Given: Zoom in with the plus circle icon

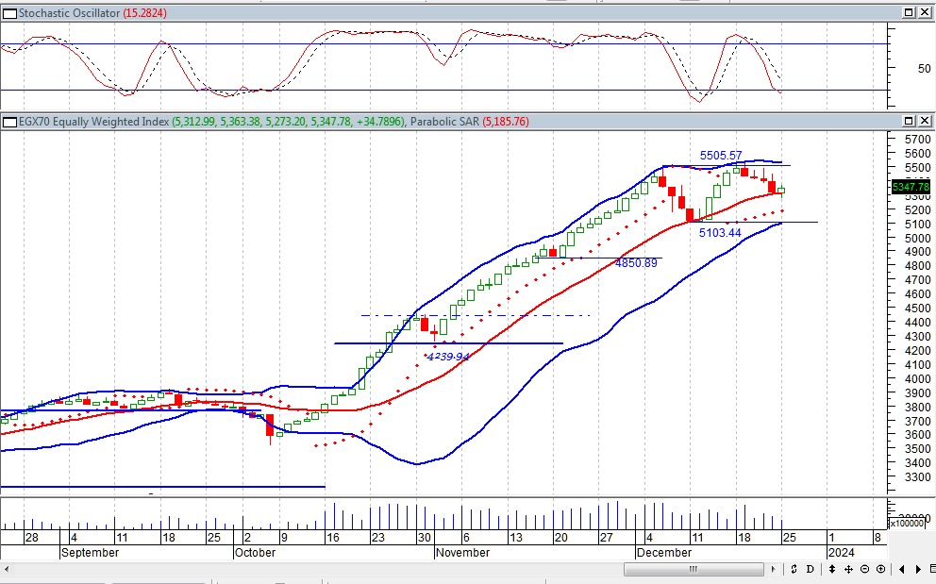Looking at the screenshot, I should 880,569.
